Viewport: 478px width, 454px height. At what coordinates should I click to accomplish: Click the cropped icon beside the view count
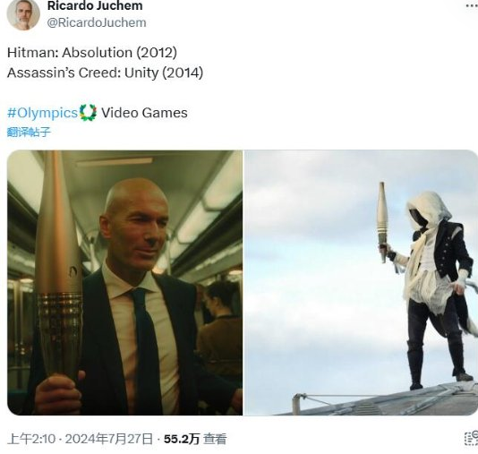click(471, 439)
